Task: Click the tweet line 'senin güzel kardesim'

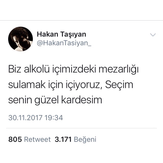Action: pos(55,100)
